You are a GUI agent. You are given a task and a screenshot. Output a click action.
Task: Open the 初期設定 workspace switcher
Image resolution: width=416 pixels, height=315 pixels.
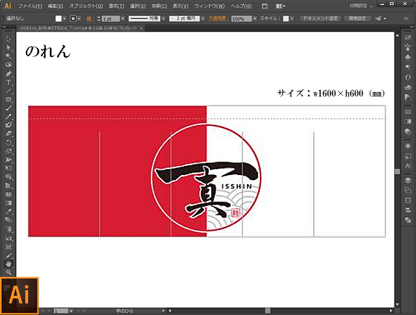[361, 6]
